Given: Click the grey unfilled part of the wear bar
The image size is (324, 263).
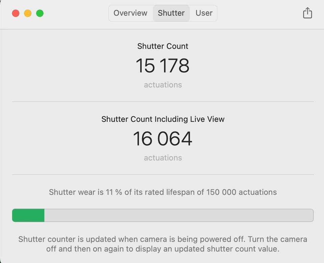Looking at the screenshot, I should point(179,215).
